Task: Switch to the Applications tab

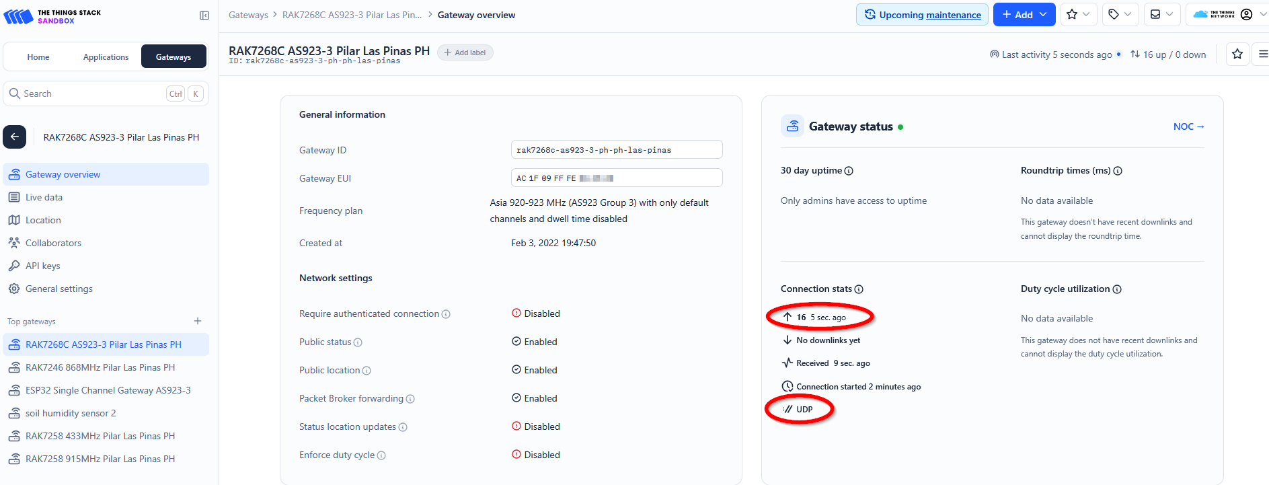Action: click(106, 57)
